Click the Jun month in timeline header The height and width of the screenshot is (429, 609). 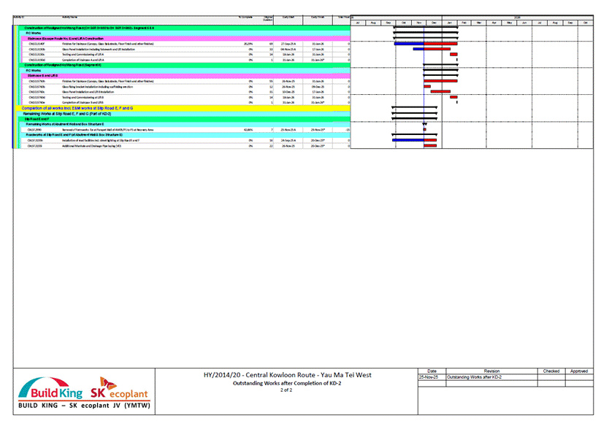point(524,23)
